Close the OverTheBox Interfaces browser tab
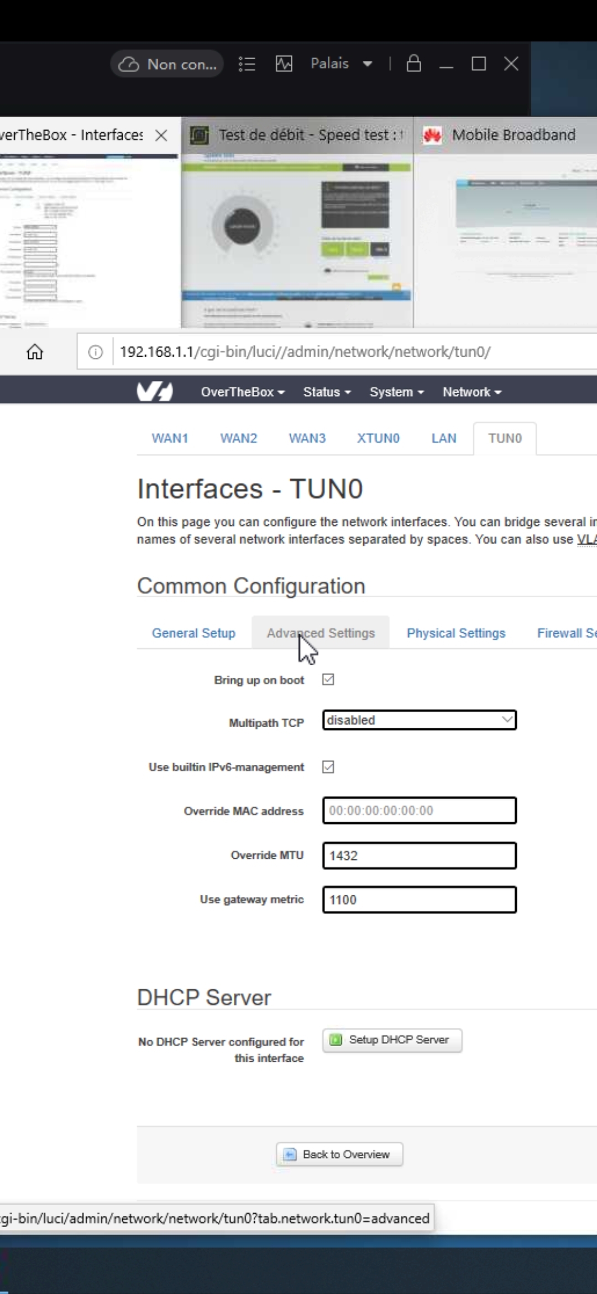 coord(161,135)
